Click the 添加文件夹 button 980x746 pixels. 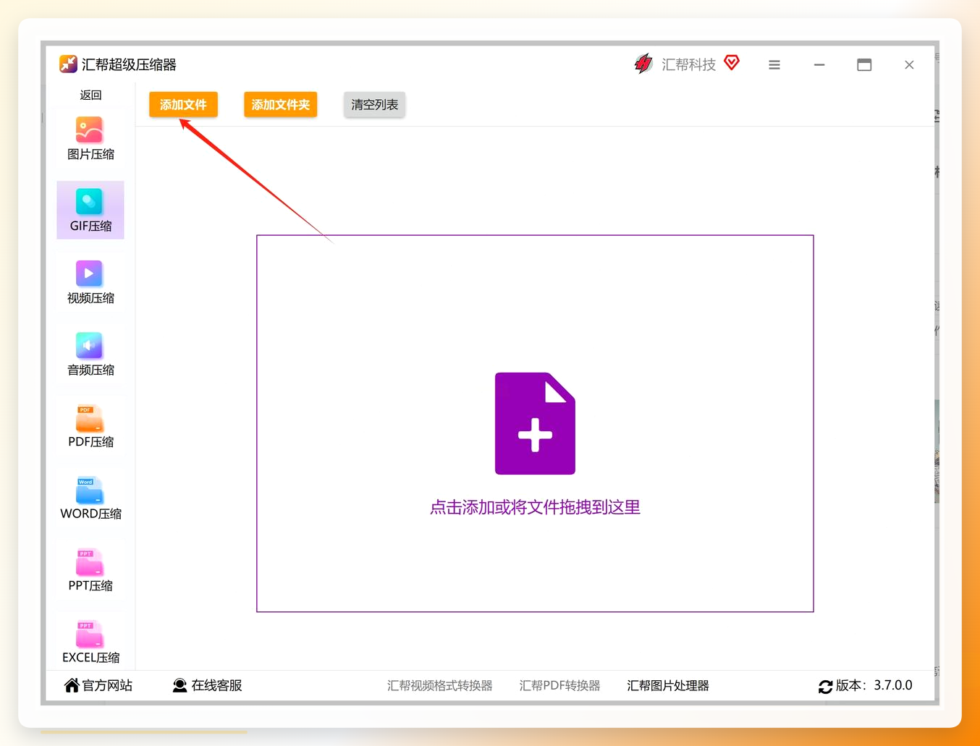281,105
